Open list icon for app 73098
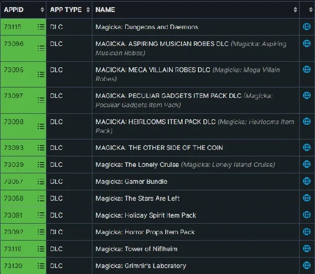Viewport: 315px width, 274px height. coord(41,126)
